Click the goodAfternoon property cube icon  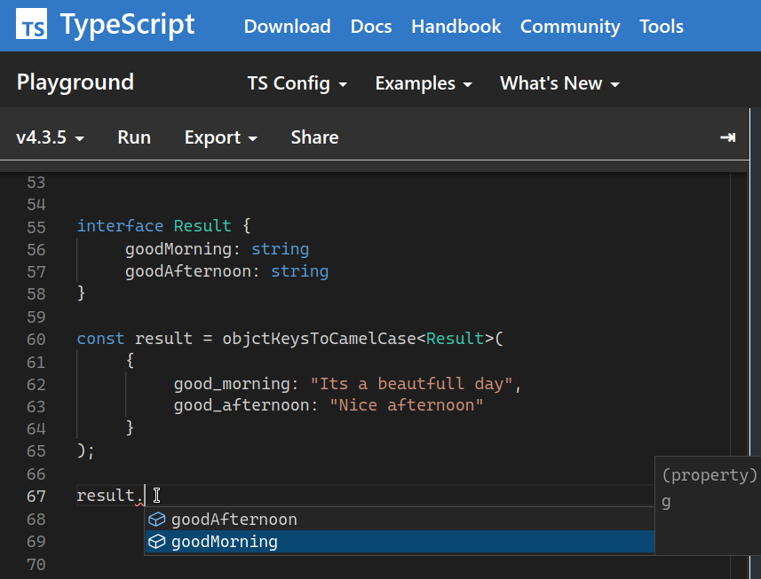click(157, 520)
